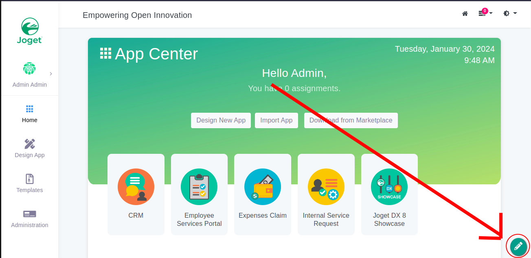Click the Joget logo
531x258 pixels.
click(30, 31)
